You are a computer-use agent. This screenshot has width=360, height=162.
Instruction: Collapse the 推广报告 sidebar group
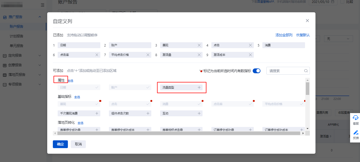(40, 17)
